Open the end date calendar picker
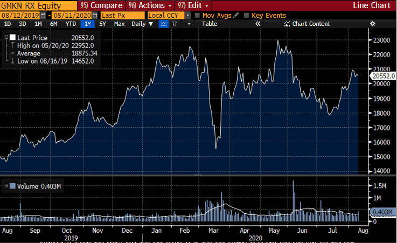Viewport: 397px width, 243px height. point(95,16)
